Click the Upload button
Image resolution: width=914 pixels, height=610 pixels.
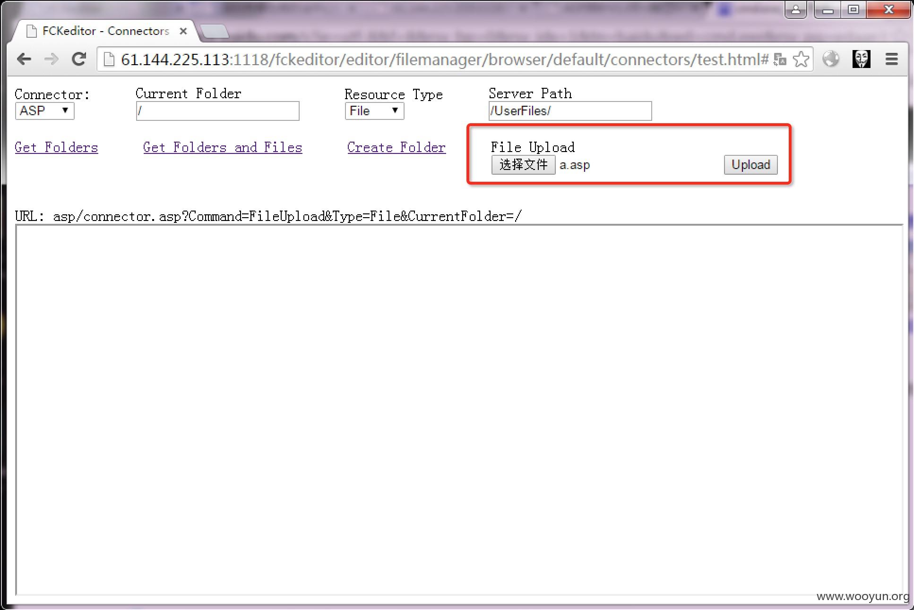[x=750, y=165]
